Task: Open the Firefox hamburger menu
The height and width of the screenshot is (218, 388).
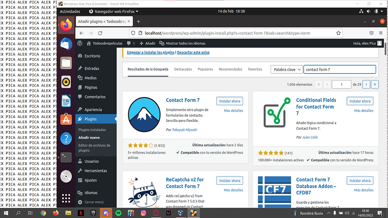Action: [381, 33]
